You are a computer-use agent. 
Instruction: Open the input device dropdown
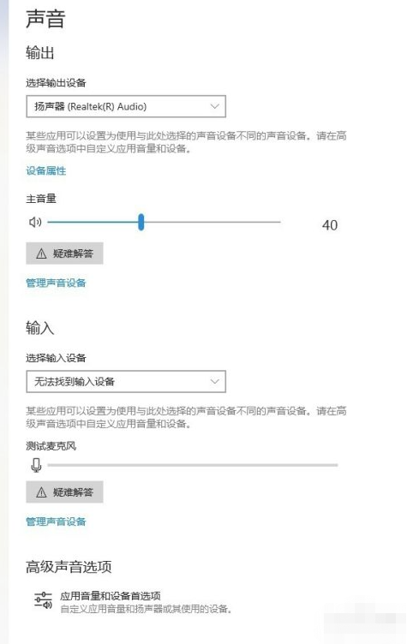pos(126,382)
